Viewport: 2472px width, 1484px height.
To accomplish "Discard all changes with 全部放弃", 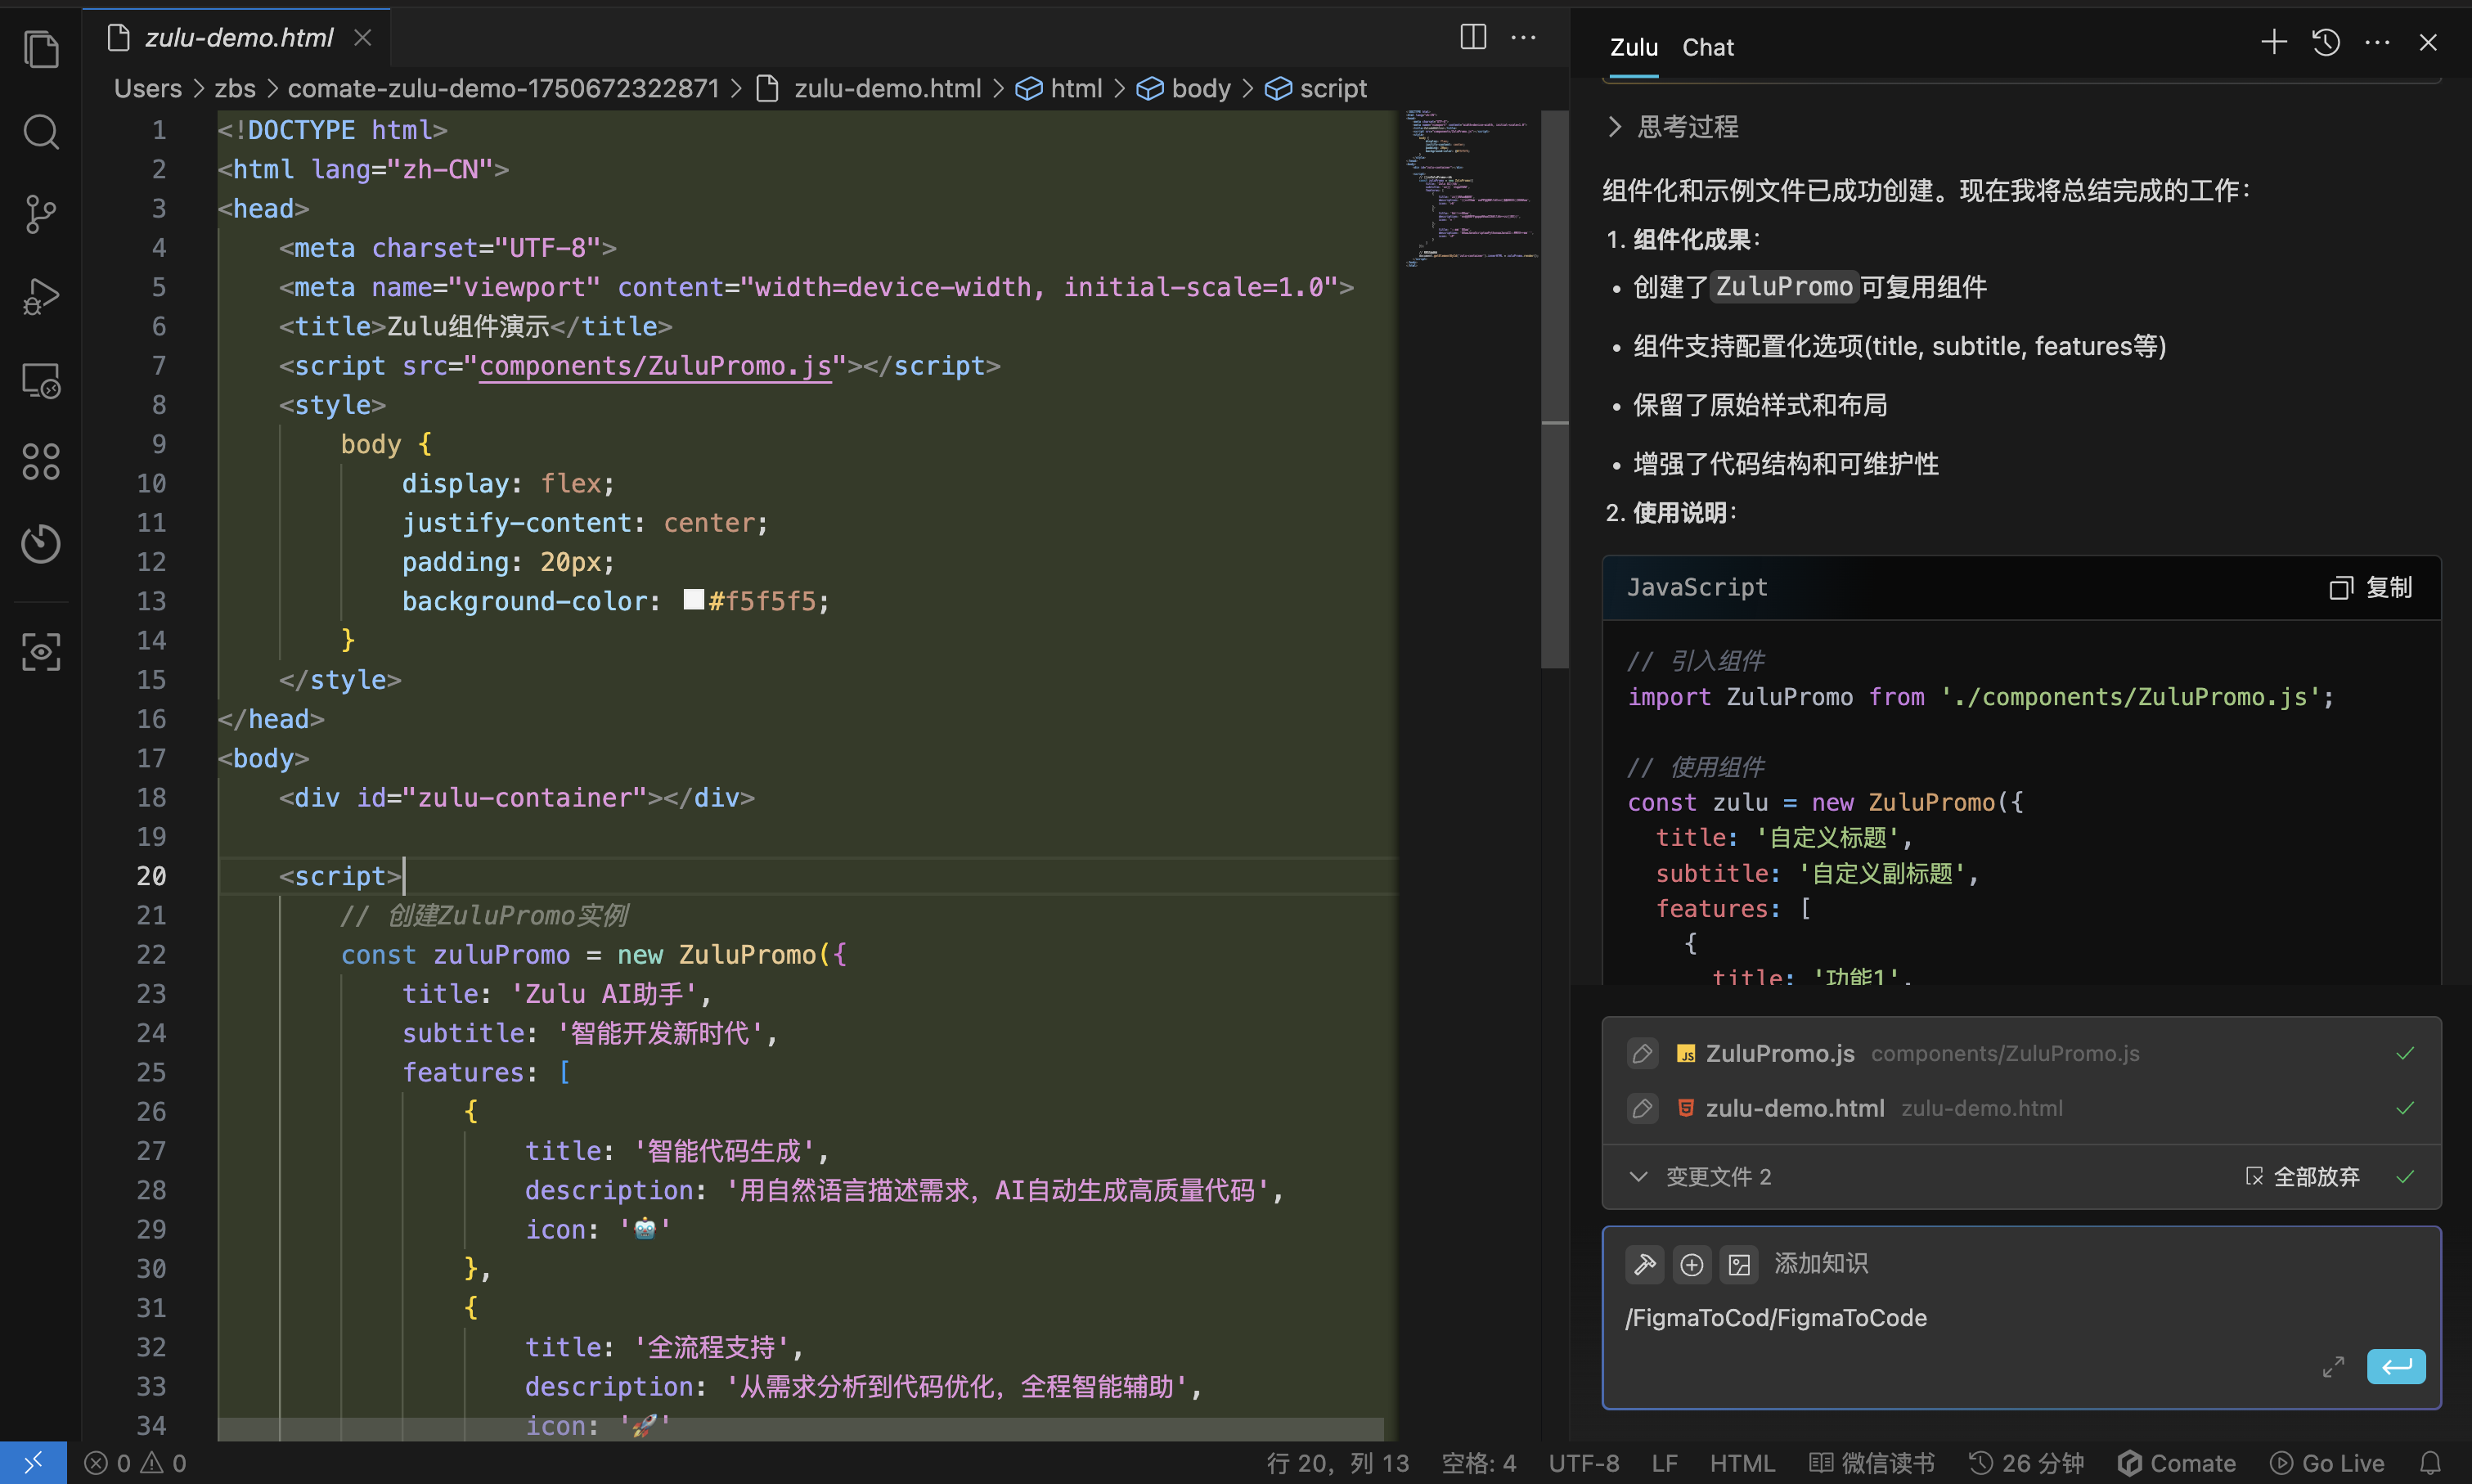I will click(2302, 1177).
